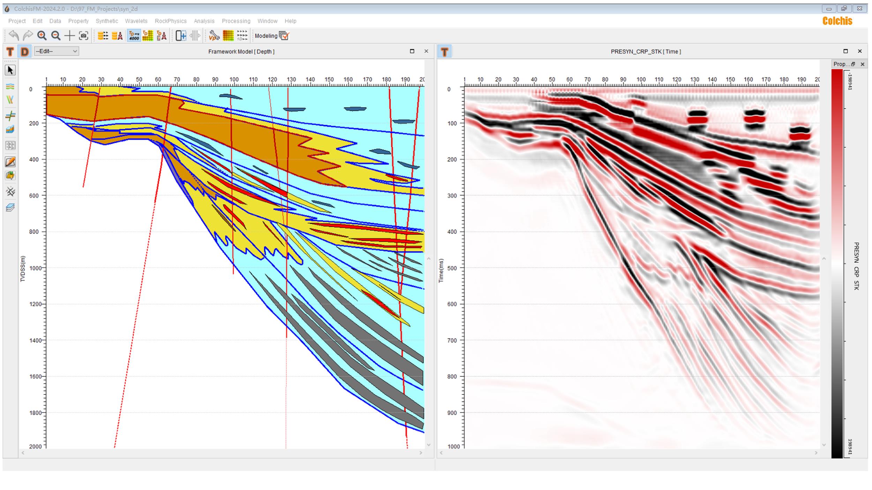The image size is (872, 490).
Task: Activate the Zoom In magnifier tool
Action: tap(42, 35)
